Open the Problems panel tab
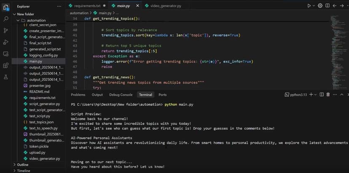Viewport: 349px width, 173px height. click(78, 95)
